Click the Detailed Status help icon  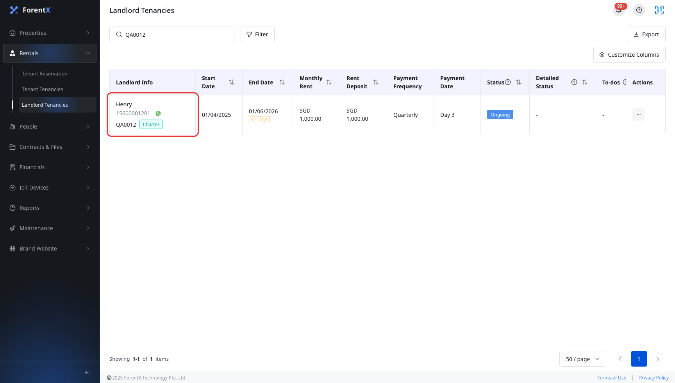click(x=574, y=82)
